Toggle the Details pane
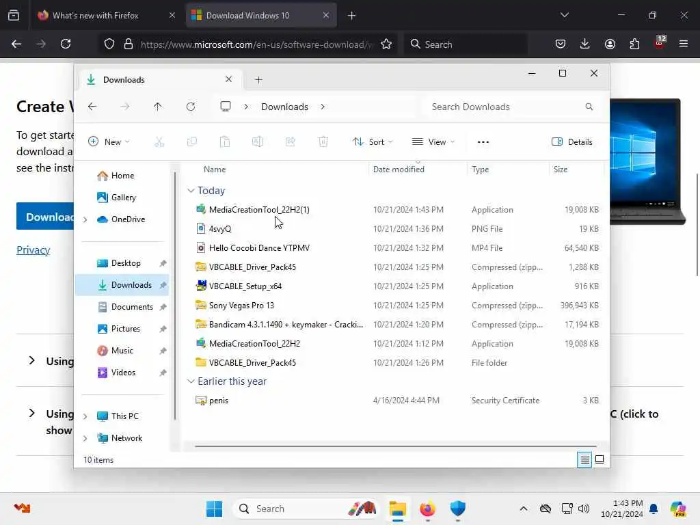The width and height of the screenshot is (700, 525). (x=572, y=142)
